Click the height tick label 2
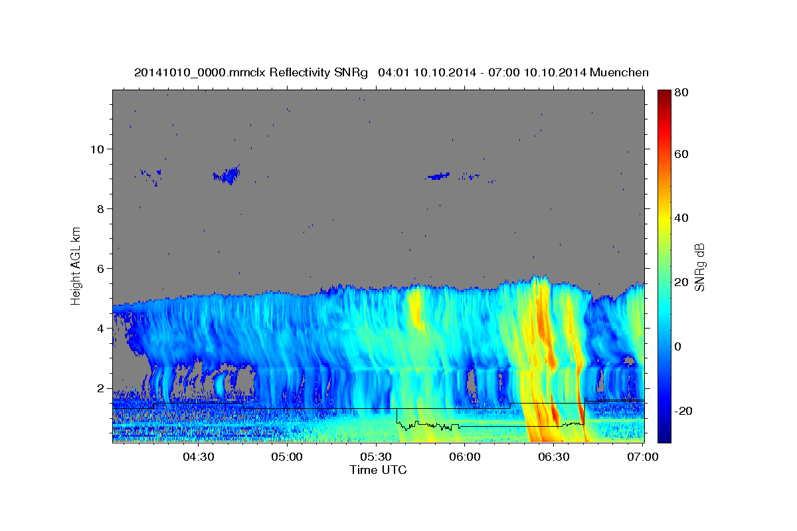This screenshot has width=797, height=531. click(100, 388)
